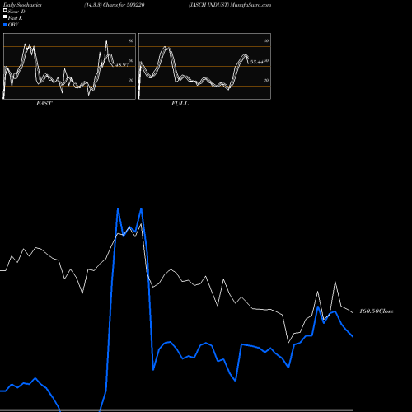Click the FULL stochastic chart panel
The height and width of the screenshot is (412, 412).
204,66
